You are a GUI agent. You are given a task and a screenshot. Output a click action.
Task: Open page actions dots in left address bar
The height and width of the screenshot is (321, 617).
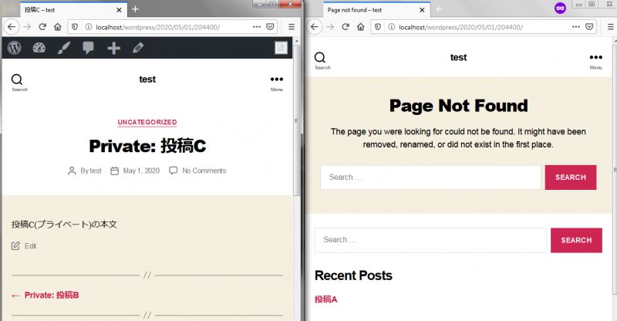[x=257, y=27]
